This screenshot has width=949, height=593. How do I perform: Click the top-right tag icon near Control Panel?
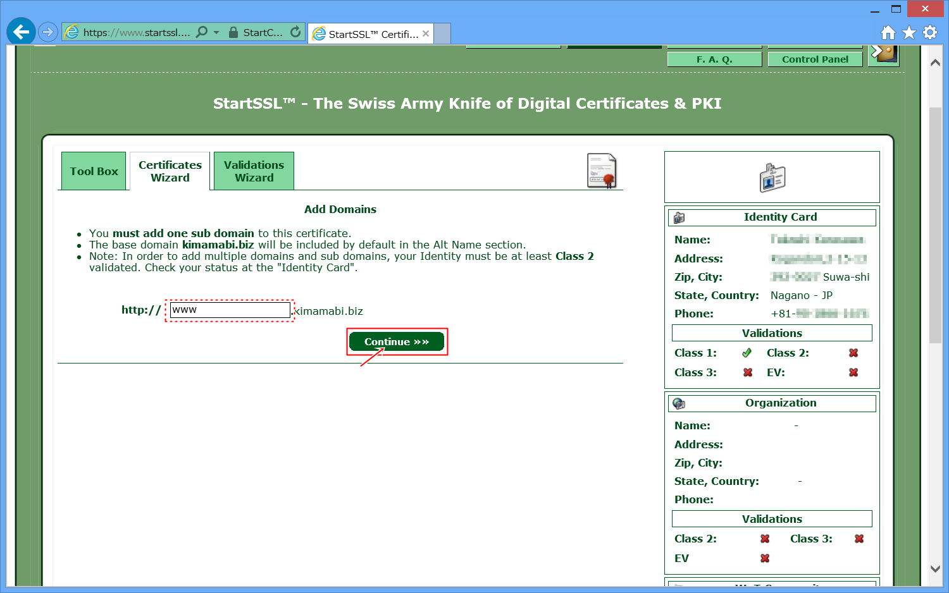tap(884, 54)
